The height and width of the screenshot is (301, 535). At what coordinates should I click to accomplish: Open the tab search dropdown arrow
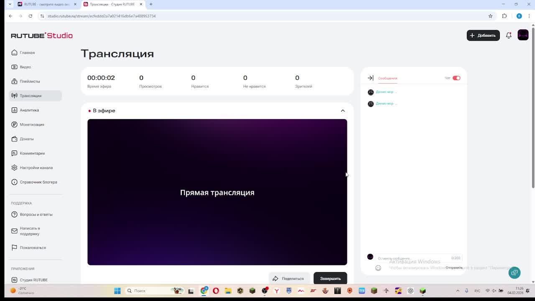click(10, 4)
